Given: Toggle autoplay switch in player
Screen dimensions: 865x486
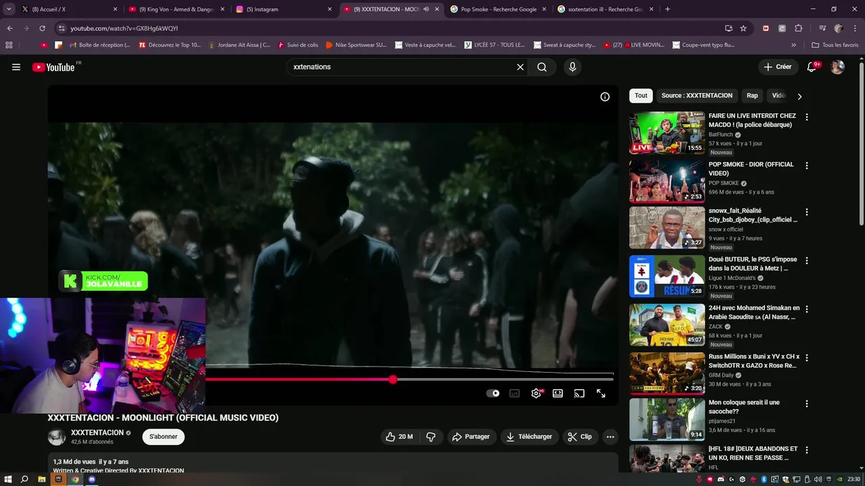Looking at the screenshot, I should (x=493, y=393).
